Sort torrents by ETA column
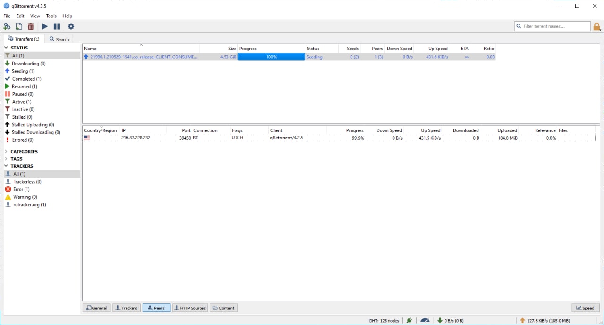Image resolution: width=604 pixels, height=325 pixels. [x=460, y=49]
